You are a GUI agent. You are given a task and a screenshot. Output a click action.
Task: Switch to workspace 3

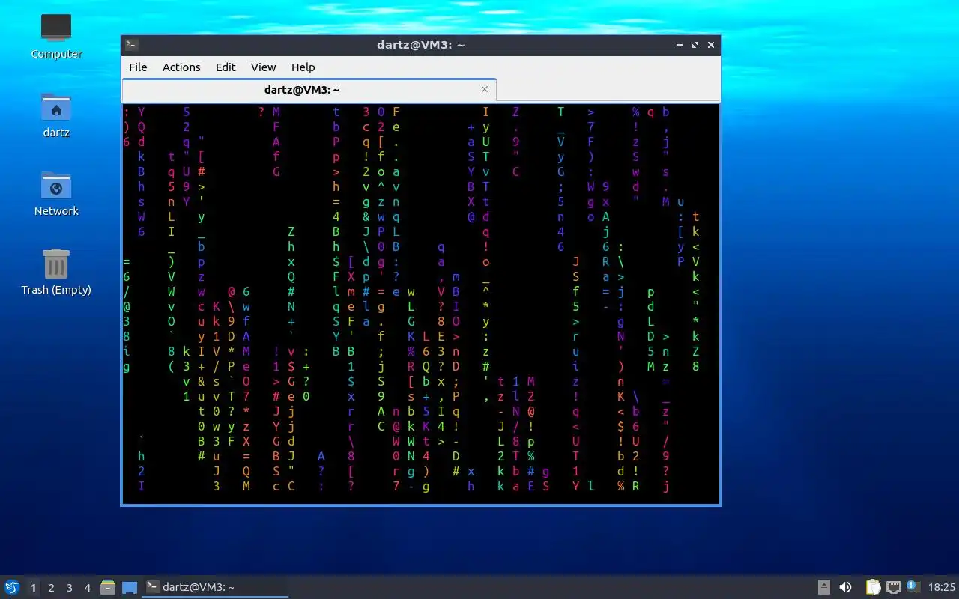pyautogui.click(x=69, y=588)
